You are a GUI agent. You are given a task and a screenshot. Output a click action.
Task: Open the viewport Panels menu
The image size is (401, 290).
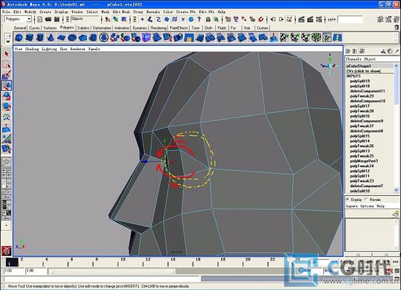coord(94,49)
